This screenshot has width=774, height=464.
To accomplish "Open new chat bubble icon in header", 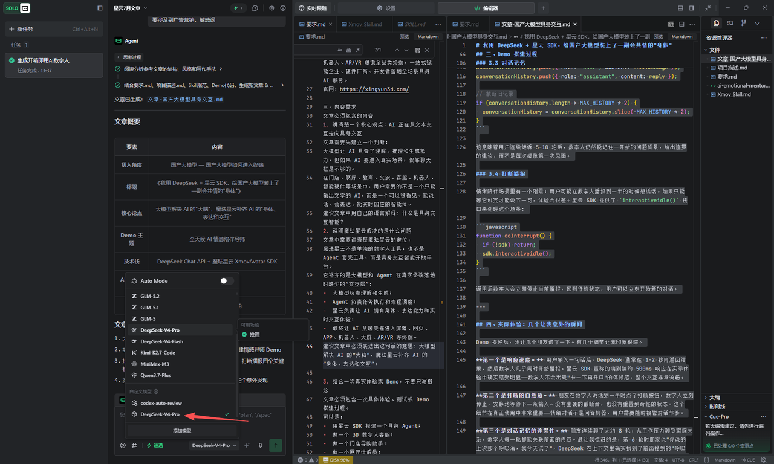I will [255, 8].
